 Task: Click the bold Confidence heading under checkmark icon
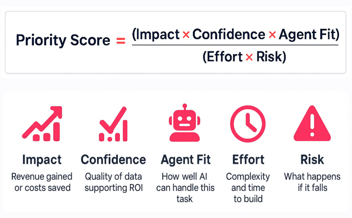(x=113, y=160)
